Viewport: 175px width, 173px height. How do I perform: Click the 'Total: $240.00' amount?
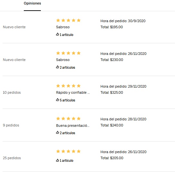click(112, 125)
